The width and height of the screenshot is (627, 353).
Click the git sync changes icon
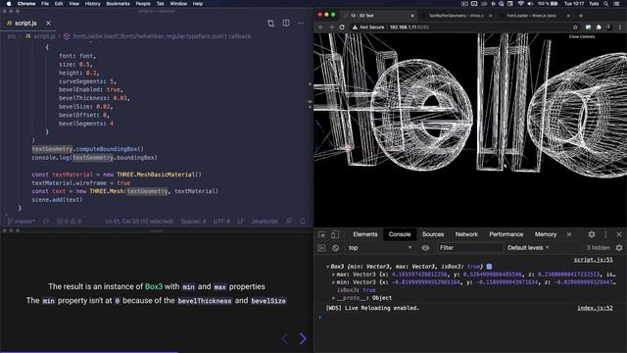pos(46,222)
